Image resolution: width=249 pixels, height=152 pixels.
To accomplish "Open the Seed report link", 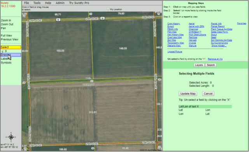I will click(x=214, y=37).
